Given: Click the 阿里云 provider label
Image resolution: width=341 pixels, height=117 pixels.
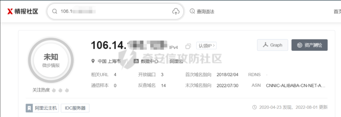Looking at the screenshot, I should (176, 61).
